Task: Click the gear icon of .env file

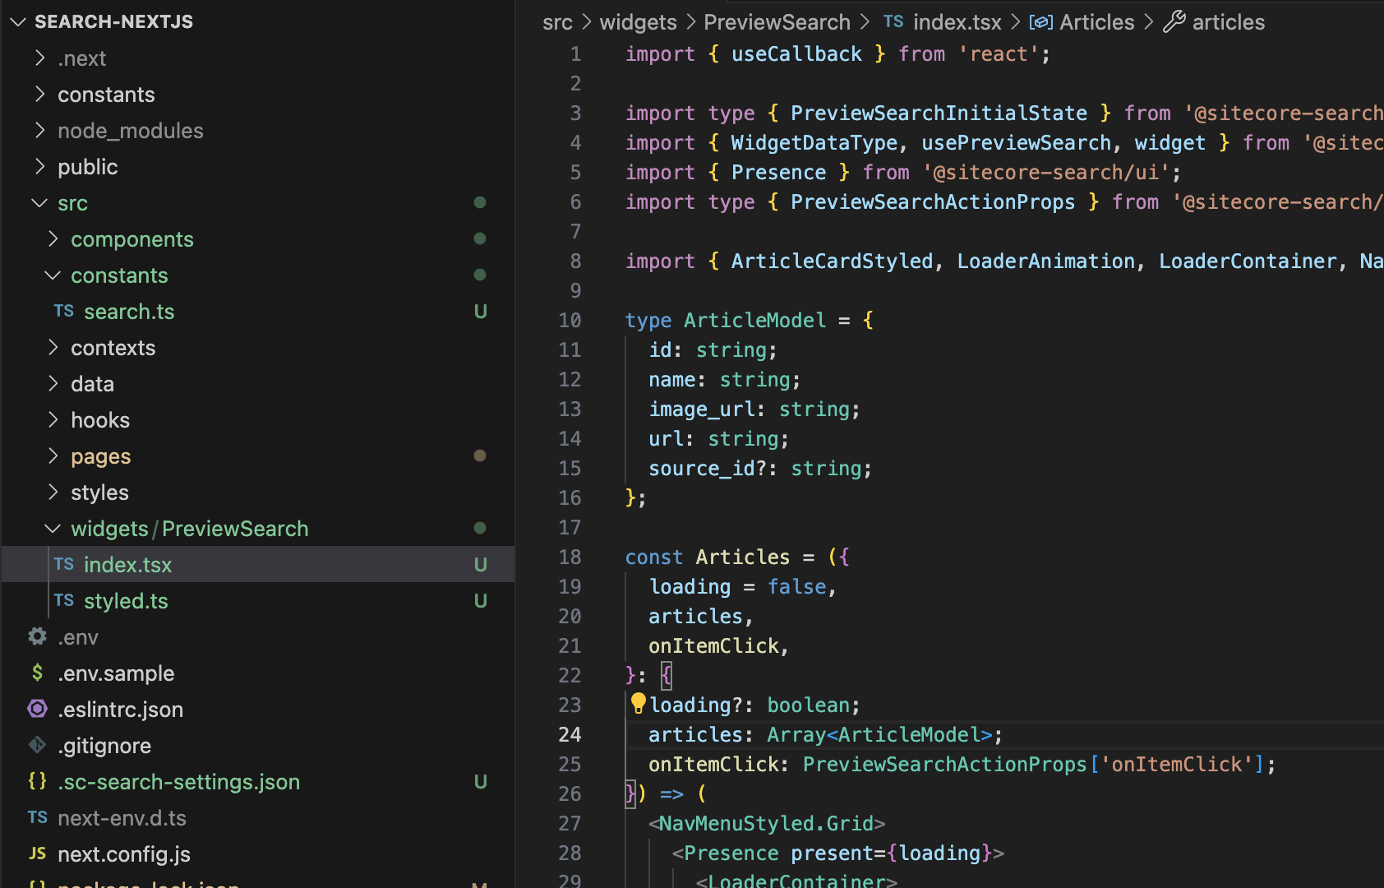Action: (38, 636)
